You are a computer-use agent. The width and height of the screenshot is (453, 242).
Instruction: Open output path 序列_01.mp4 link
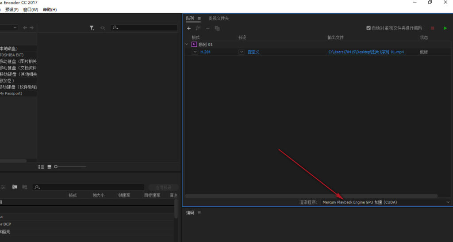click(366, 52)
